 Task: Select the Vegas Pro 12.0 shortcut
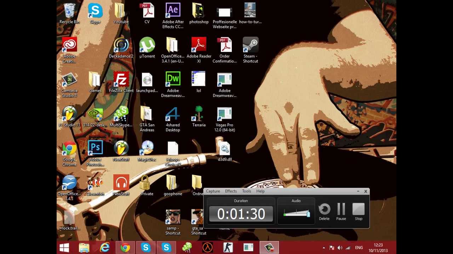(x=225, y=119)
